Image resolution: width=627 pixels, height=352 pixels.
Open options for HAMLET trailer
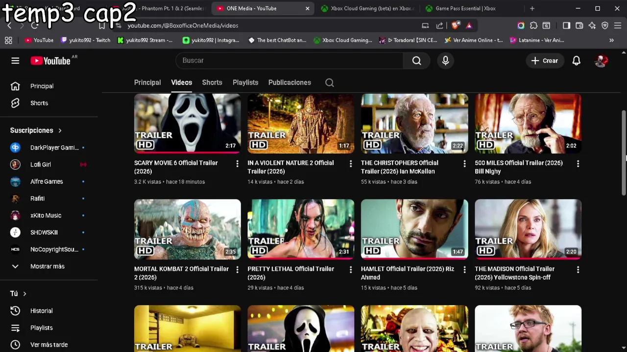(464, 269)
